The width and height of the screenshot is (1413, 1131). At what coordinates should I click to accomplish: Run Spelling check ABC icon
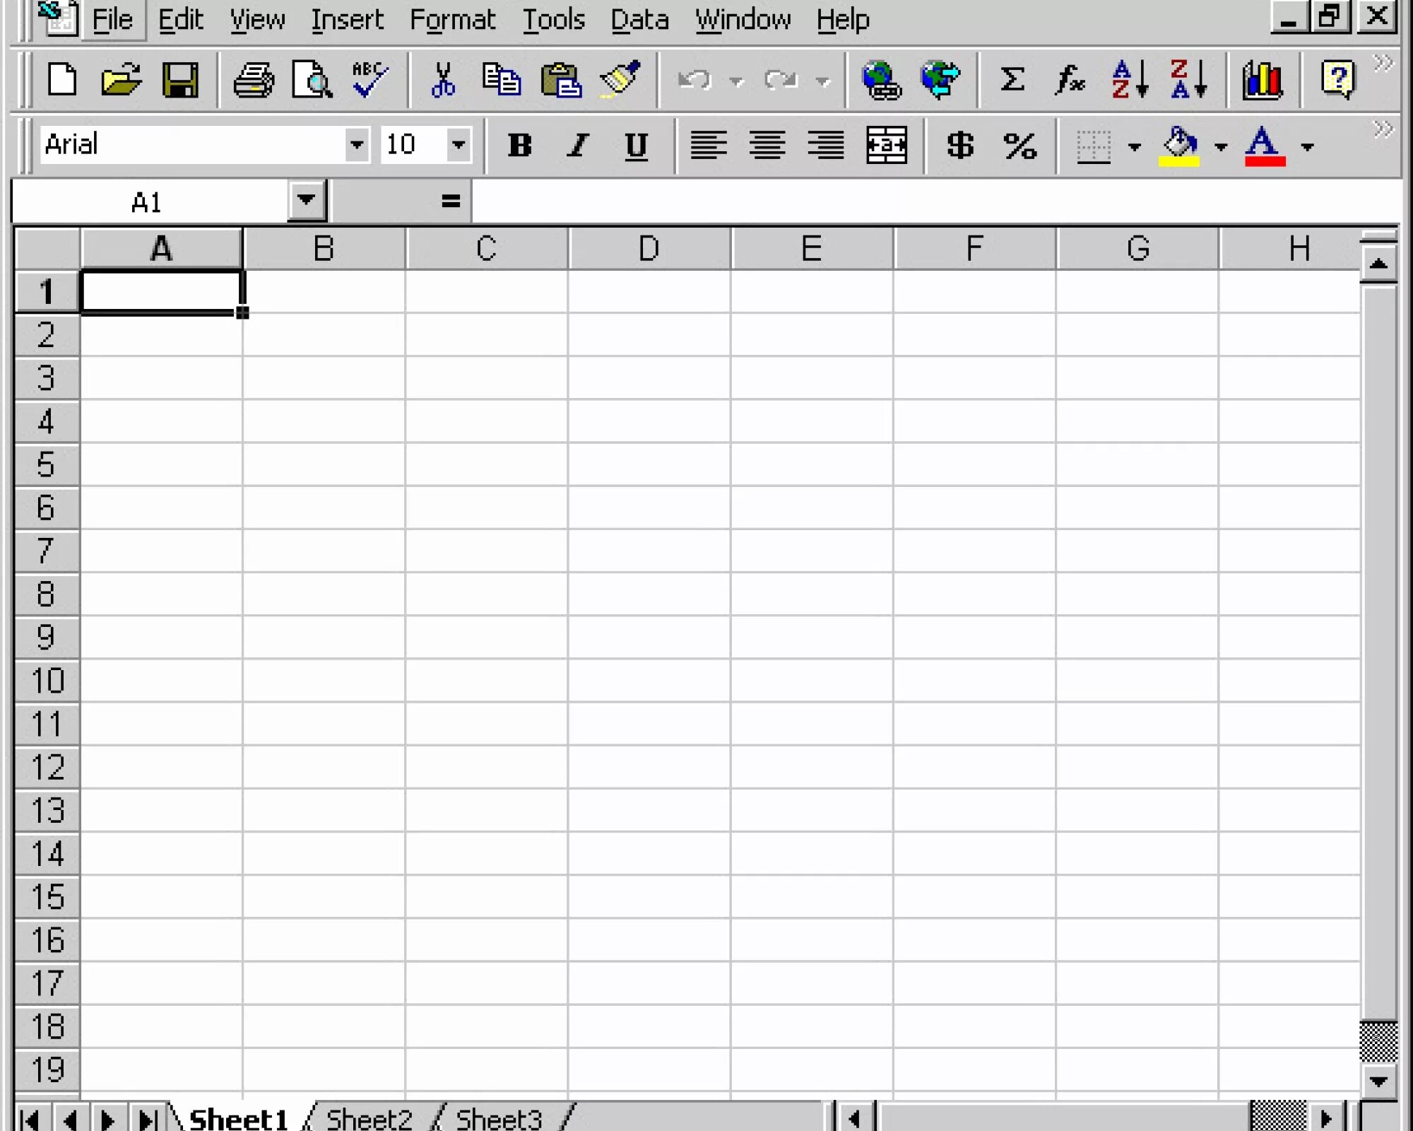(370, 79)
